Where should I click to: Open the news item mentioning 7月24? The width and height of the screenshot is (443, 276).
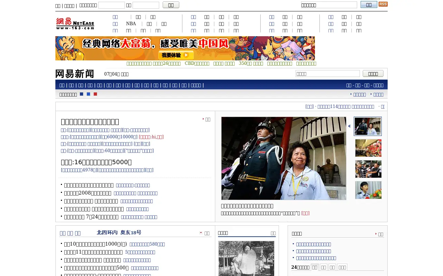coord(91,217)
